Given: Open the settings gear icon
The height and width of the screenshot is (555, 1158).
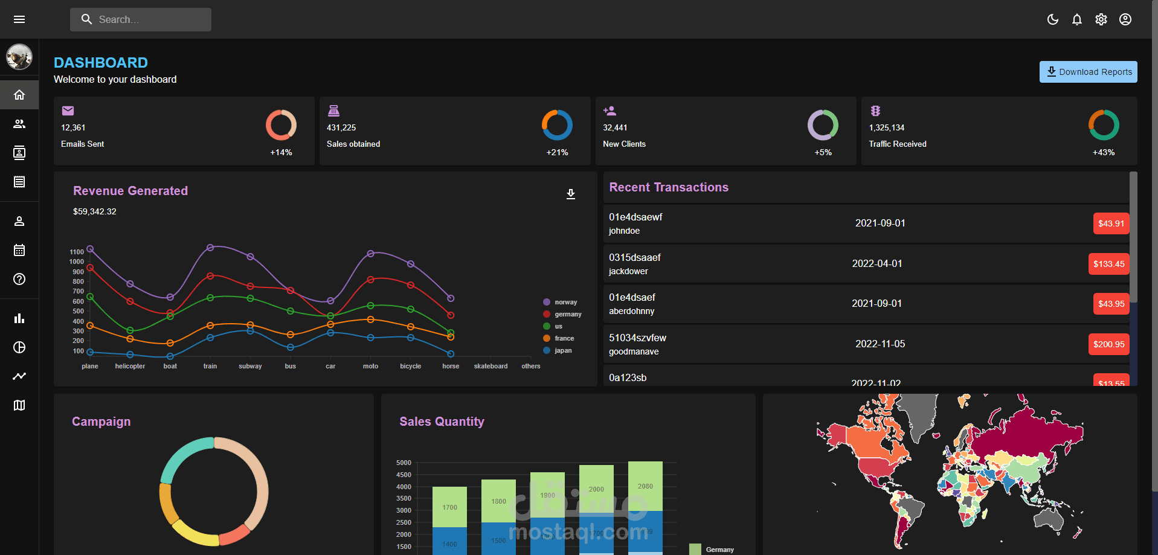Looking at the screenshot, I should pyautogui.click(x=1101, y=19).
